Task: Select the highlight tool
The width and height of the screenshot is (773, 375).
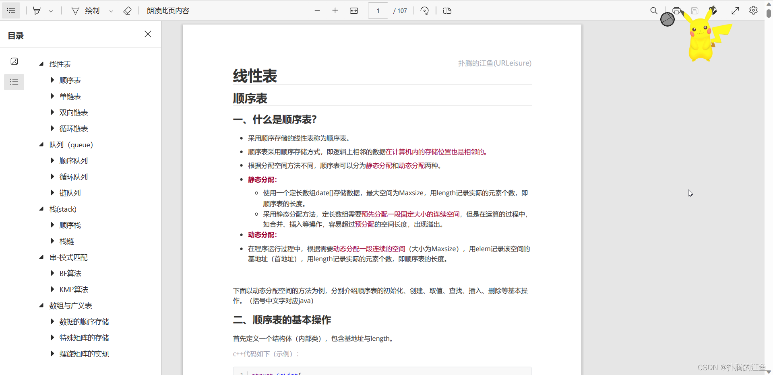Action: [37, 11]
